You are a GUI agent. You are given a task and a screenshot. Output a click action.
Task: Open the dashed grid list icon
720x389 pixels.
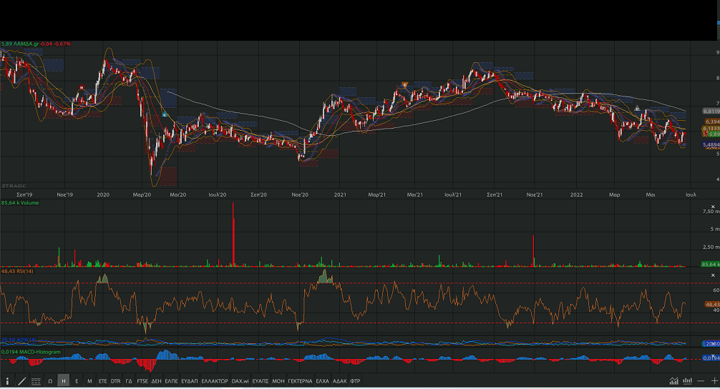point(36,381)
